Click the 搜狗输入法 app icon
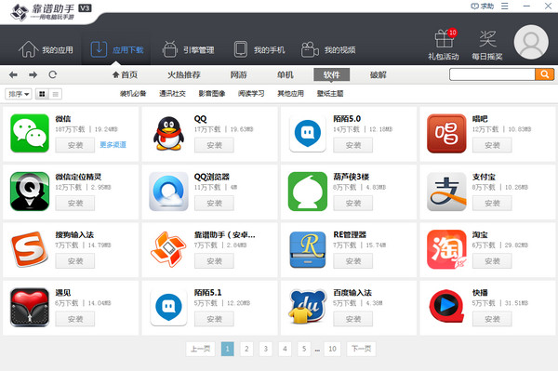The width and height of the screenshot is (558, 371). click(x=30, y=249)
